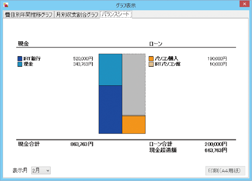This screenshot has width=252, height=181.
Task: Click the light blue 現金 legend swatch
Action: pos(20,64)
